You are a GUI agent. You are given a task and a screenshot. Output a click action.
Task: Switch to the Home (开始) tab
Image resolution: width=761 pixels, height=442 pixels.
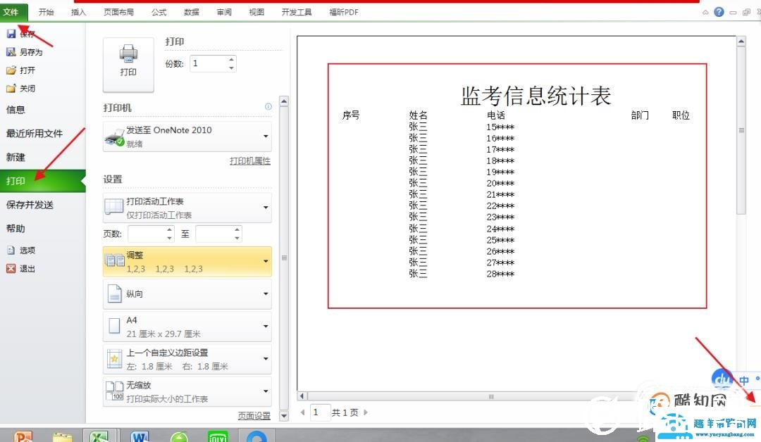click(x=46, y=12)
